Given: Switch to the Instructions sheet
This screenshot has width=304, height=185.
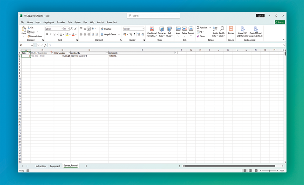Looking at the screenshot, I should click(x=41, y=166).
